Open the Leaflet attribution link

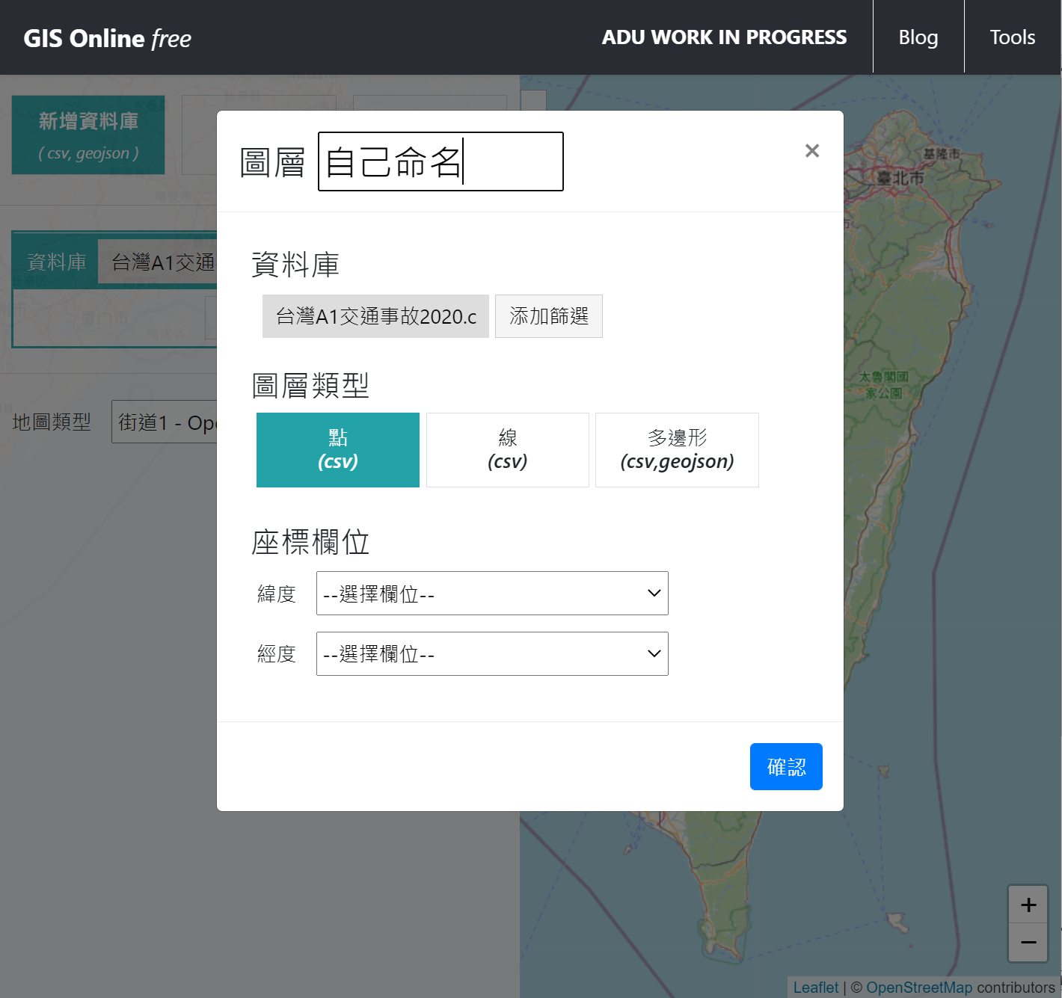(815, 988)
